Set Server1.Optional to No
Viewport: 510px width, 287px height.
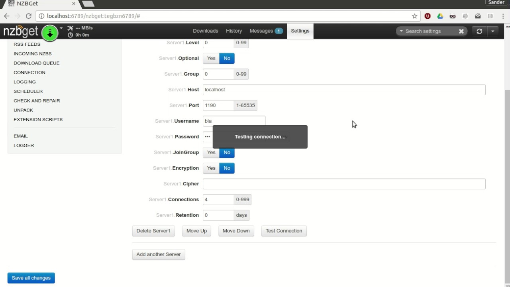227,58
